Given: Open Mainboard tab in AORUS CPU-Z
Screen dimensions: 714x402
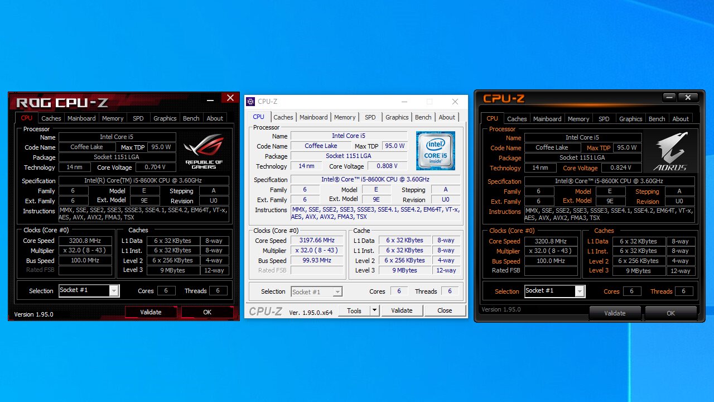Looking at the screenshot, I should coord(547,119).
